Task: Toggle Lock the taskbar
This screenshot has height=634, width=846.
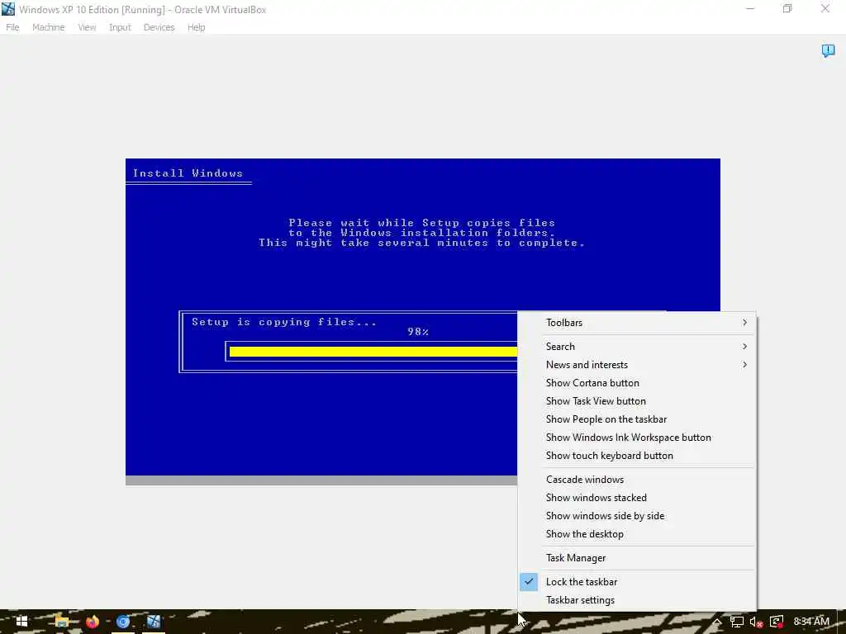Action: [x=637, y=582]
